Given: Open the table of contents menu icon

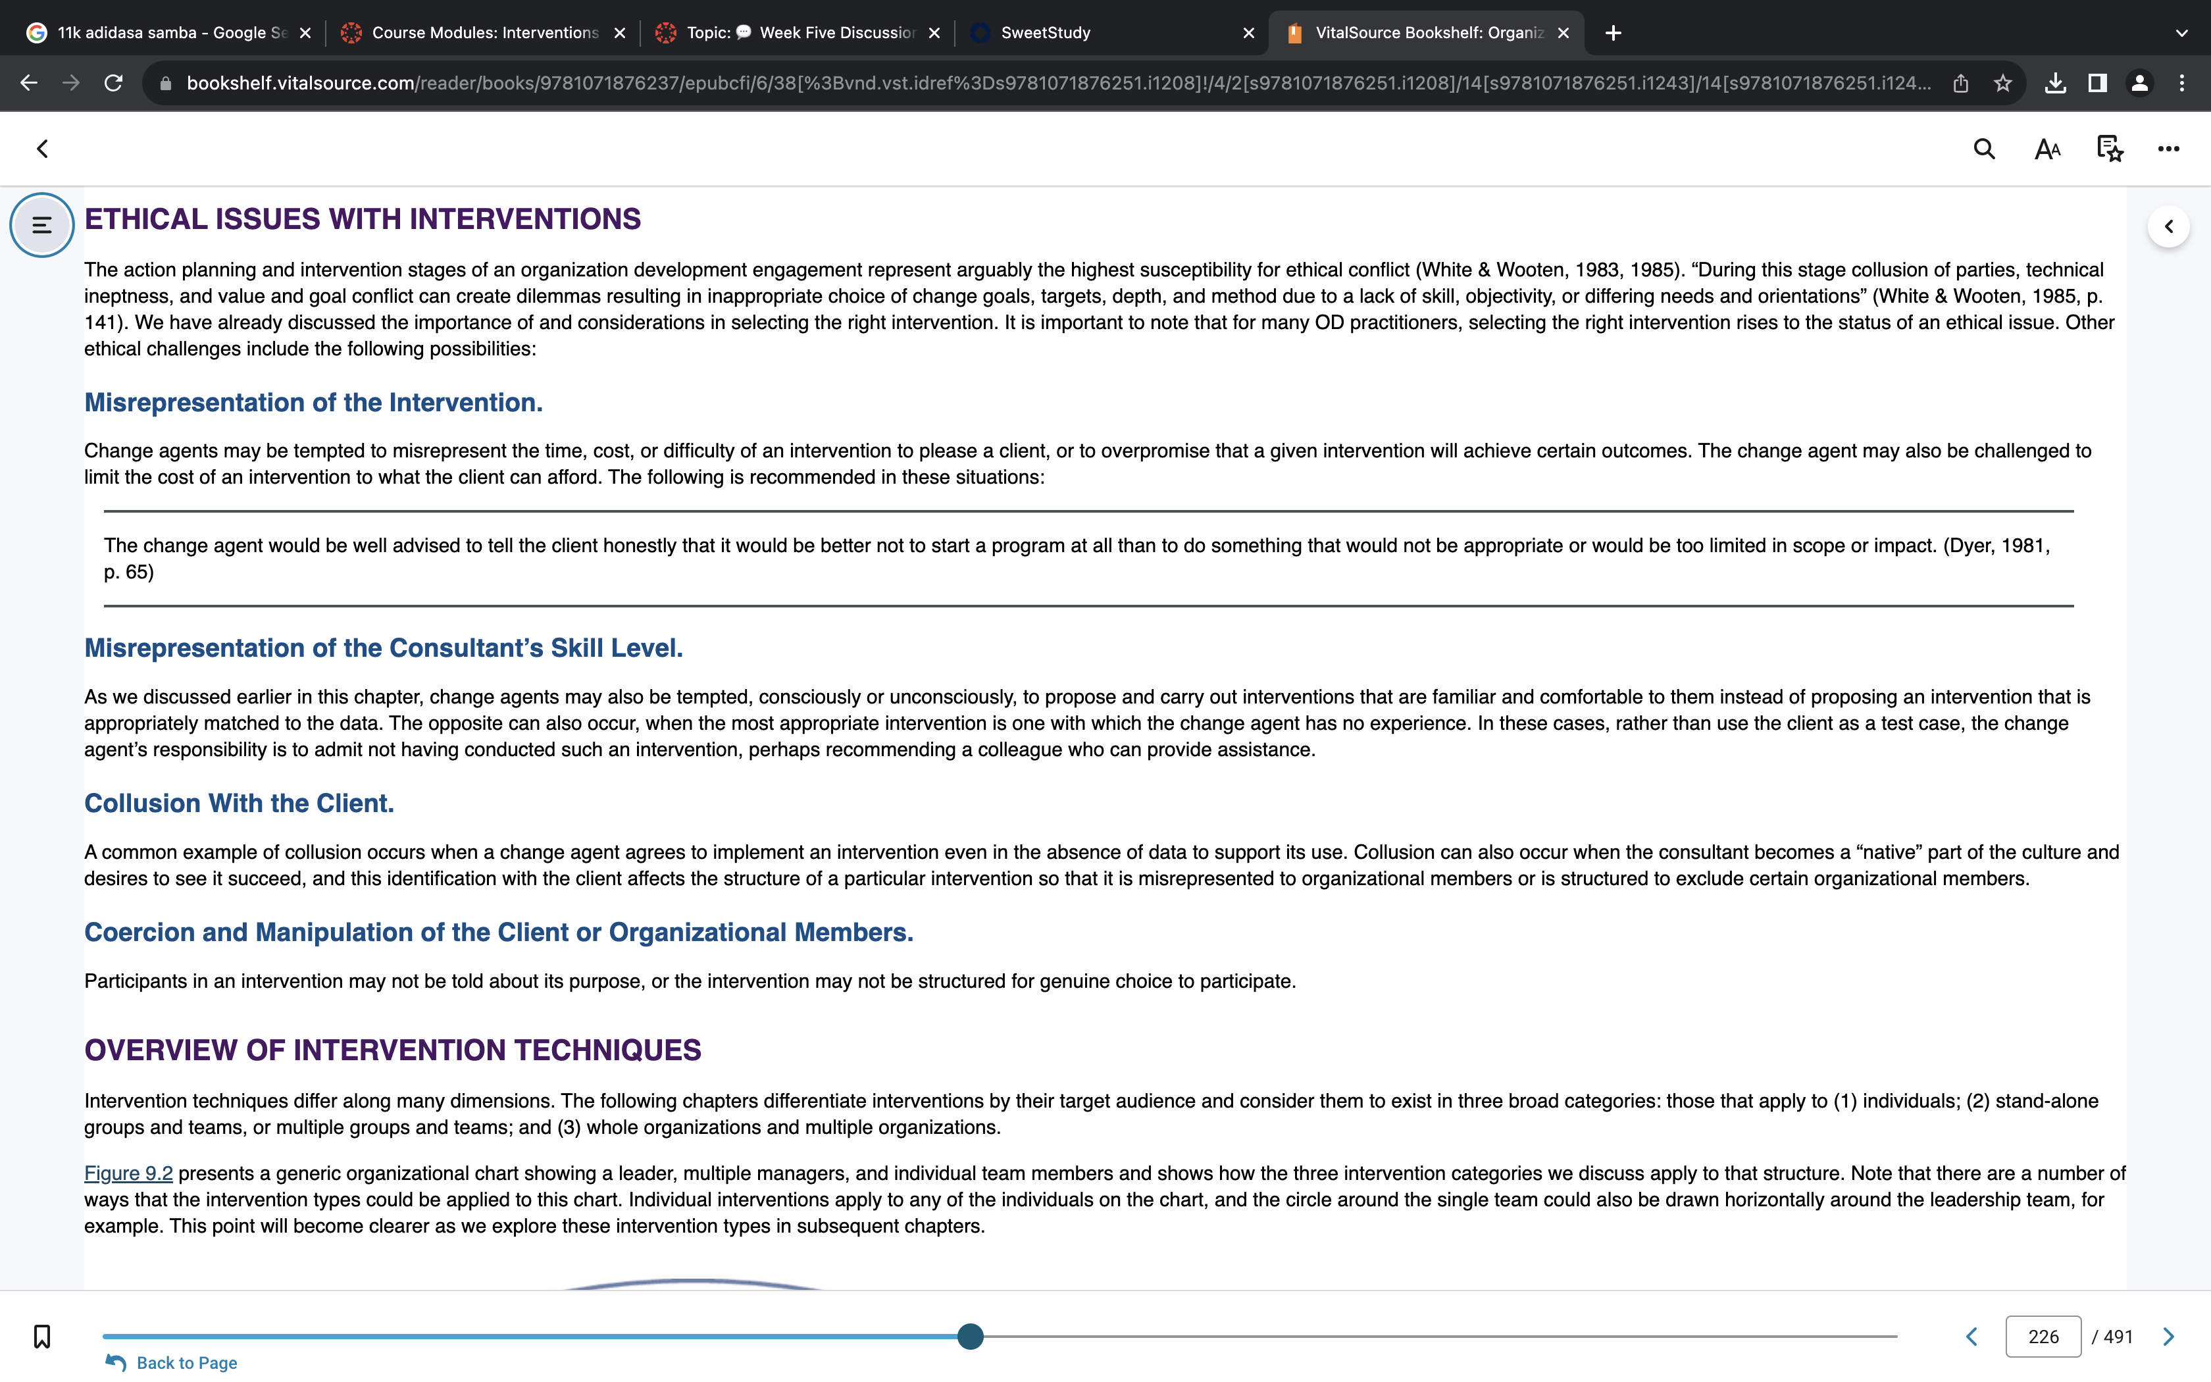Looking at the screenshot, I should (42, 225).
